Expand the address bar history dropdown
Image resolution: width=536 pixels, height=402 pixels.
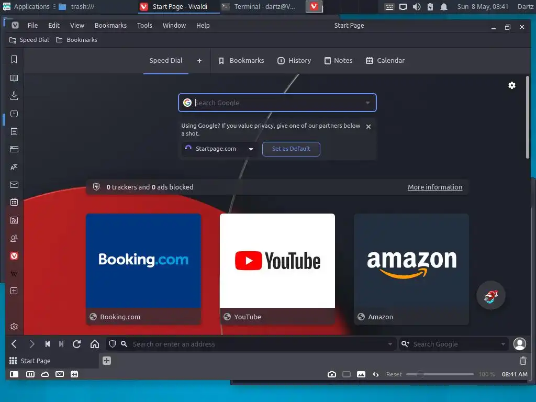389,344
